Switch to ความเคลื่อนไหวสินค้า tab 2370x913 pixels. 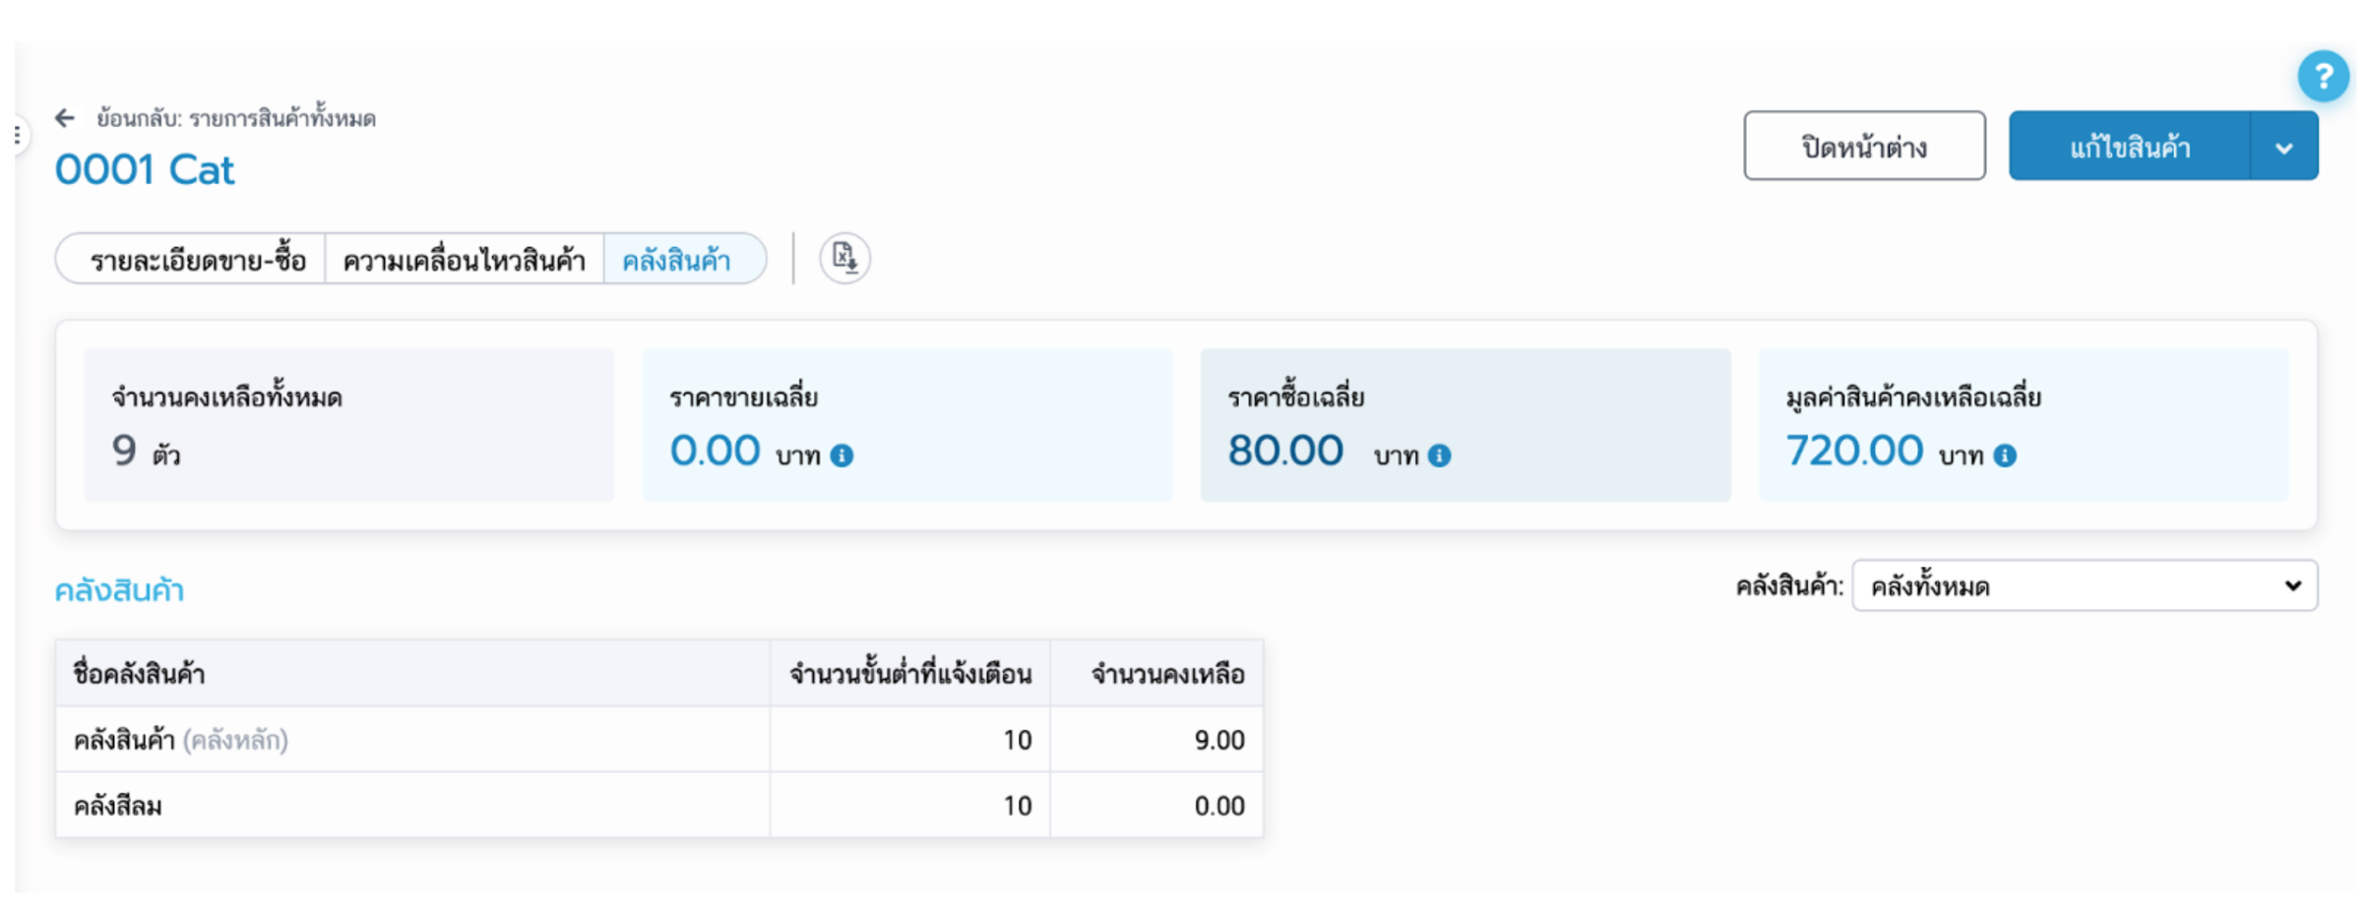(x=464, y=261)
